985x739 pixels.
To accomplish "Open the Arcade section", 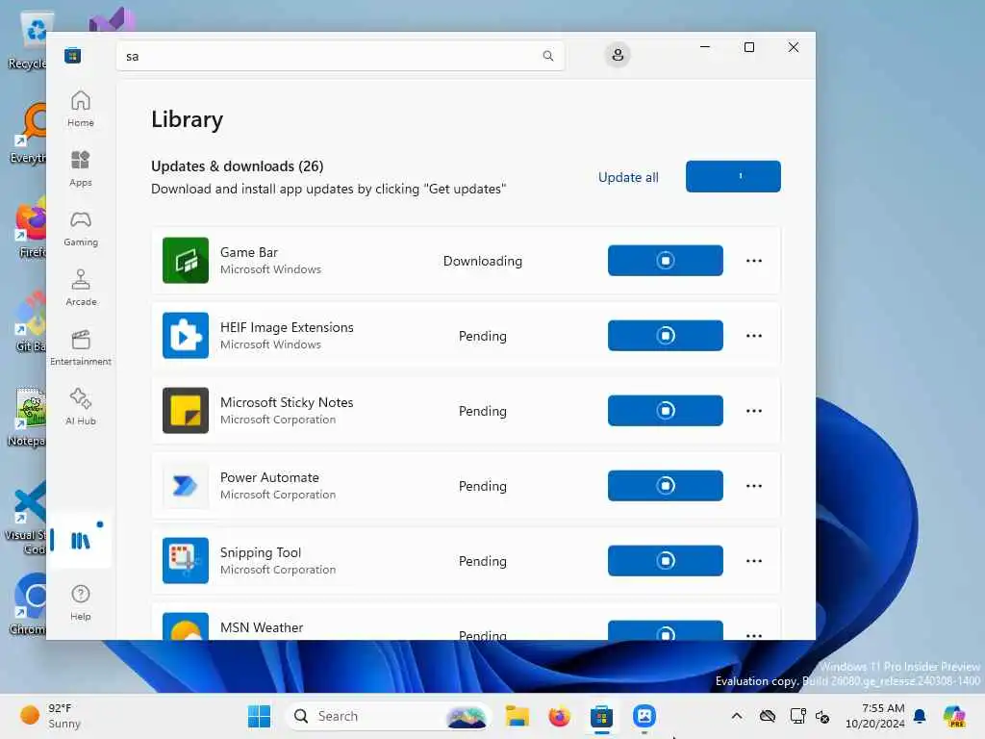I will (81, 289).
